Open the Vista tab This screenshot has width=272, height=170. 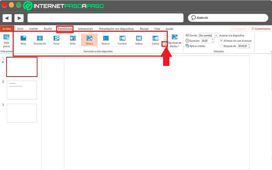point(157,29)
